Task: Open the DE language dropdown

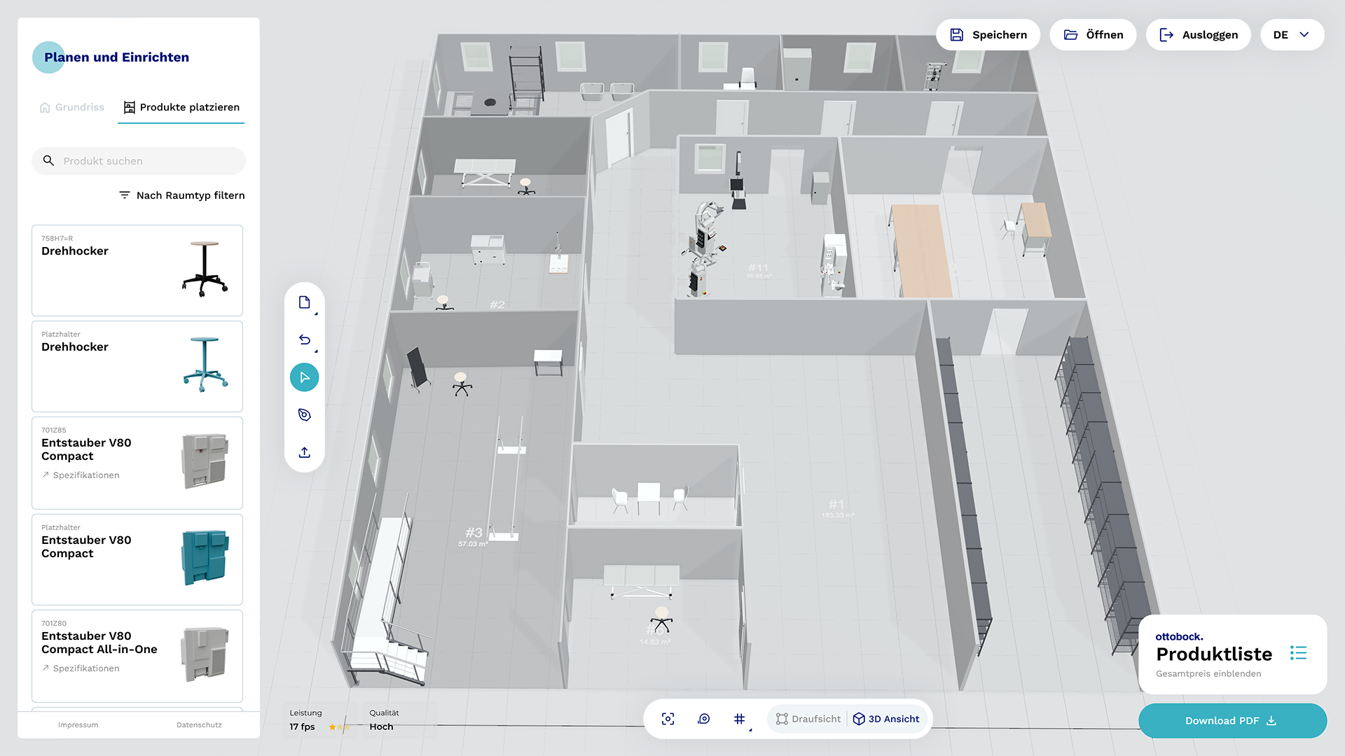Action: pos(1291,35)
